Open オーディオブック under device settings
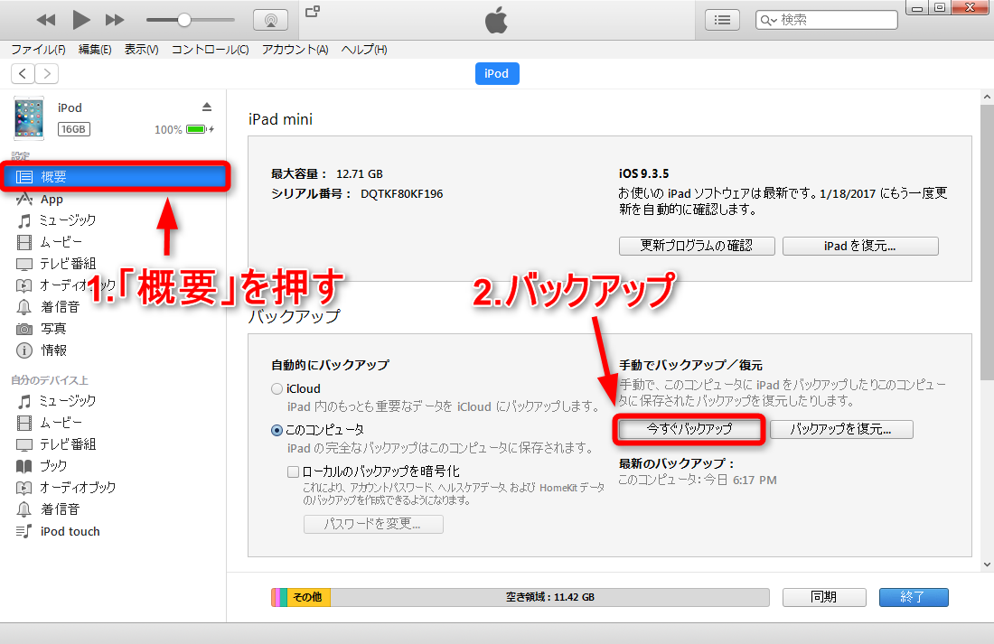Screen dimensions: 994x644 (78, 285)
